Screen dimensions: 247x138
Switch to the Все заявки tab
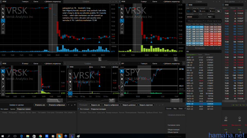pyautogui.click(x=4, y=109)
